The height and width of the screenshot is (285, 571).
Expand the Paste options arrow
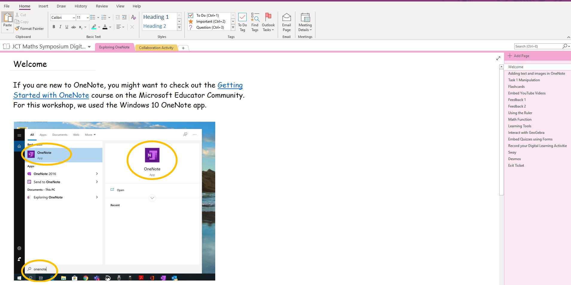tap(7, 30)
